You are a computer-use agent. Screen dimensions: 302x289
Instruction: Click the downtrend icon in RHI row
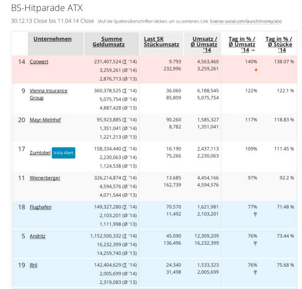point(256,273)
